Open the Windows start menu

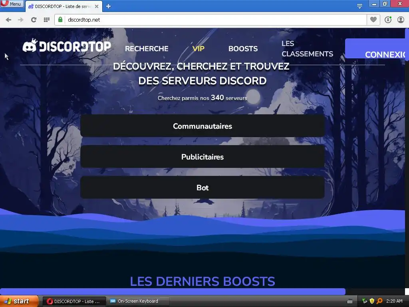pyautogui.click(x=19, y=301)
